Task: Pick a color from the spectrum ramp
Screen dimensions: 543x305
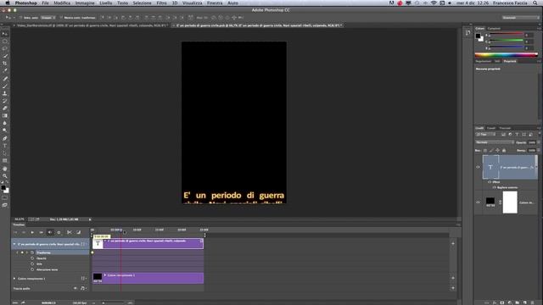Action: pyautogui.click(x=507, y=54)
